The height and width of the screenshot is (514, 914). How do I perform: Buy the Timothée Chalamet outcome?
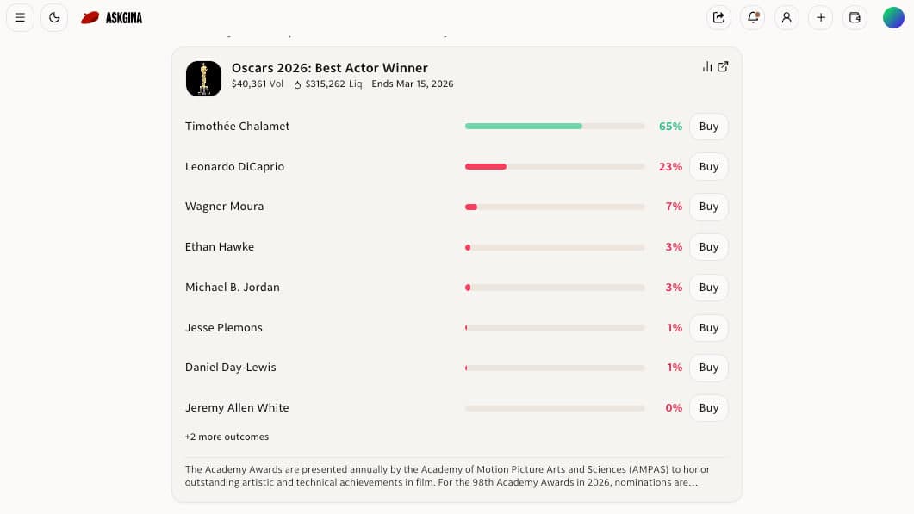pos(708,126)
